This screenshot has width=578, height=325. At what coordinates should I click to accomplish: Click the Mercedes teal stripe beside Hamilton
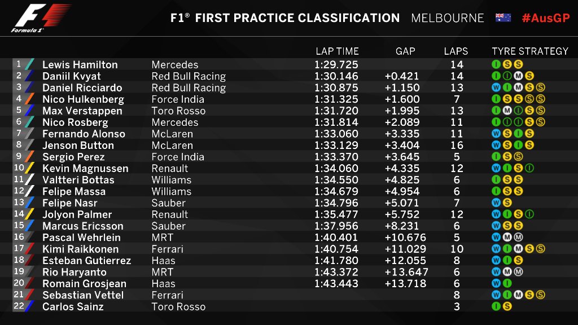29,64
